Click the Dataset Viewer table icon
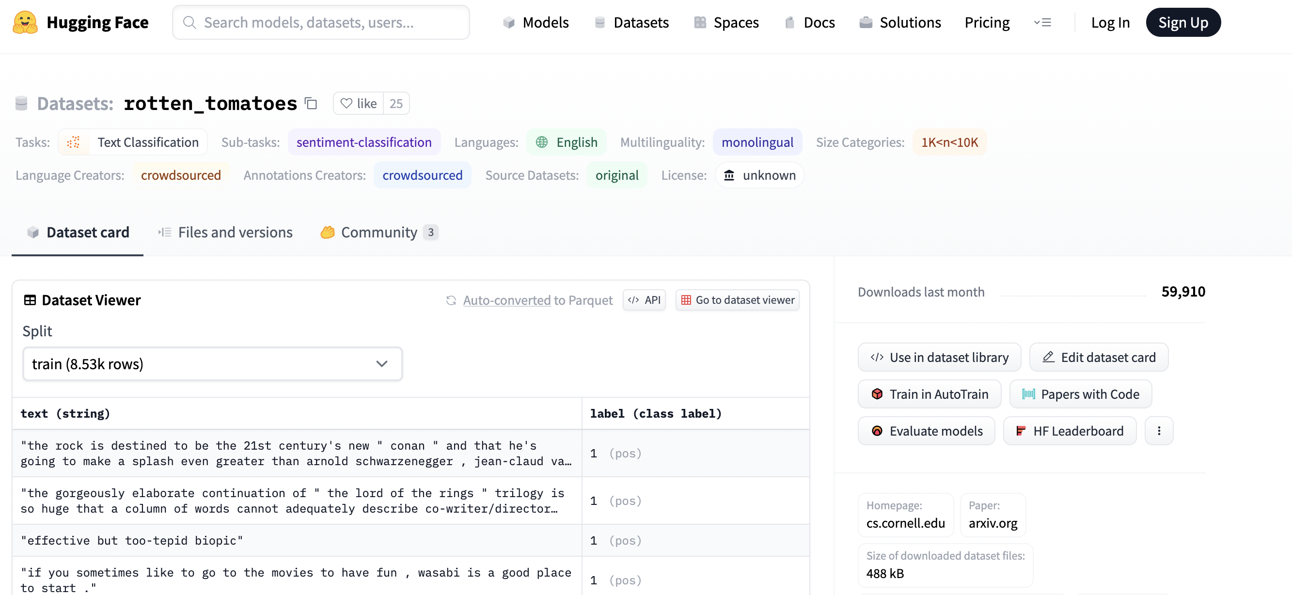The height and width of the screenshot is (595, 1292). click(30, 300)
